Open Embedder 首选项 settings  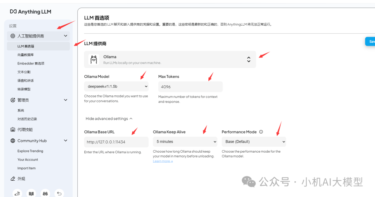tap(31, 63)
